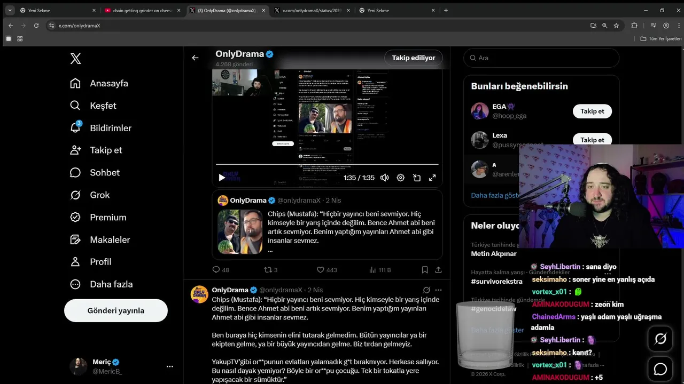
Task: Reload the page
Action: click(x=36, y=26)
